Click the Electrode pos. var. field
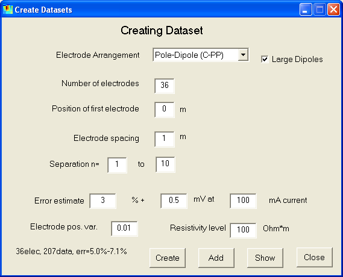343x277 pixels. [x=124, y=229]
